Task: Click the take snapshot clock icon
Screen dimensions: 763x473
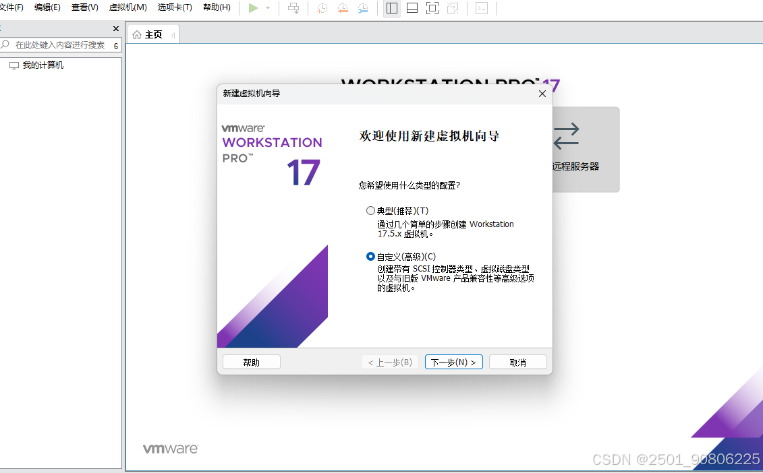Action: point(322,8)
